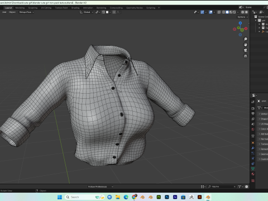Toggle the viewport overlays button
Image resolution: width=268 pixels, height=201 pixels.
pyautogui.click(x=210, y=12)
